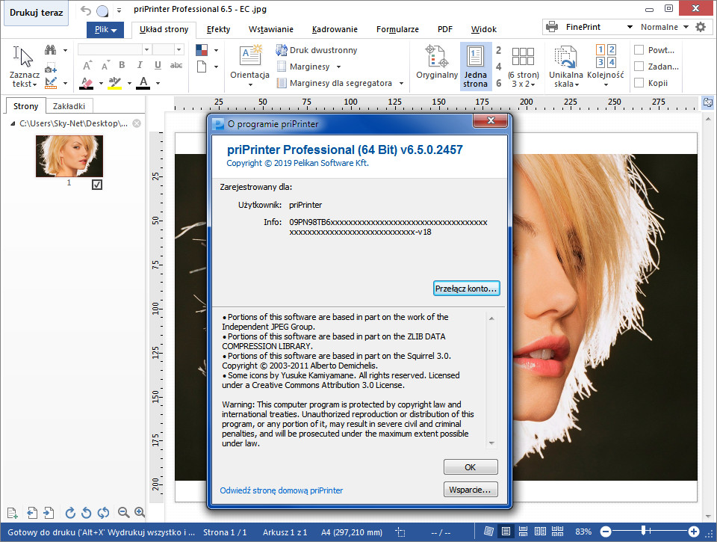Click the Drukuj teraz button
This screenshot has height=542, width=717.
[36, 13]
